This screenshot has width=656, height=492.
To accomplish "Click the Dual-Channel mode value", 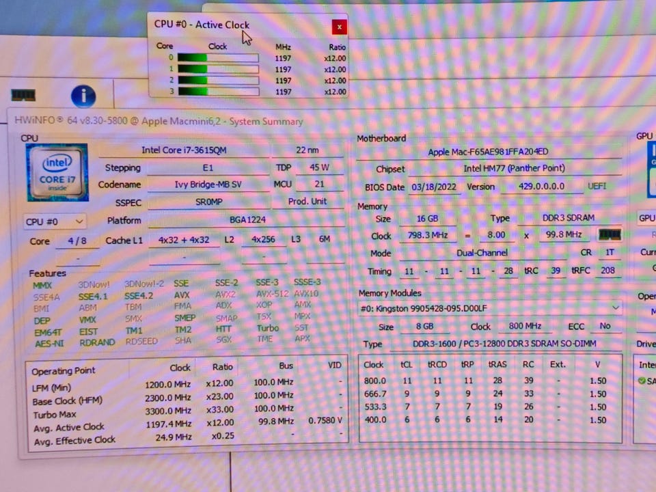I will pos(482,253).
